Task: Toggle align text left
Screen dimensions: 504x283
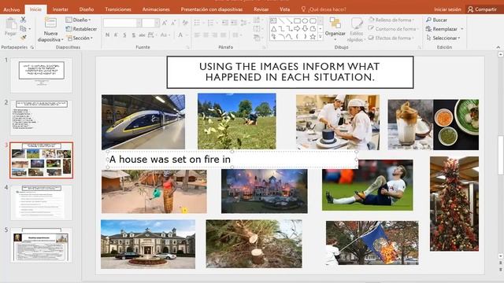Action: pos(197,35)
